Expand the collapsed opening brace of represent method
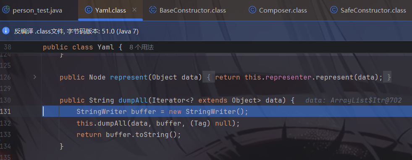The height and width of the screenshot is (160, 412). (209, 77)
